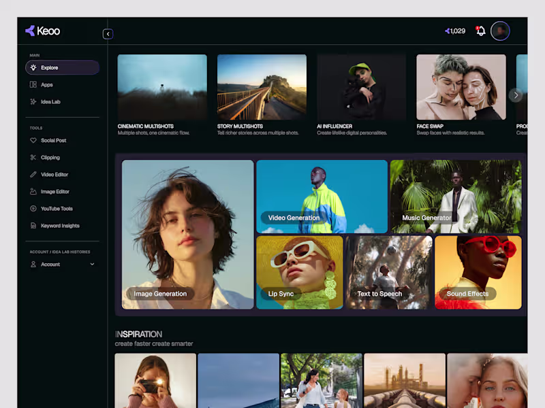Click the Lip Sync label button

click(281, 294)
